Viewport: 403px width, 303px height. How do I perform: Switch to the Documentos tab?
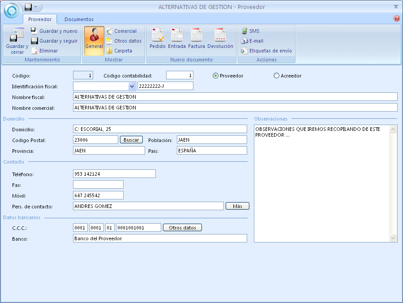click(x=79, y=19)
